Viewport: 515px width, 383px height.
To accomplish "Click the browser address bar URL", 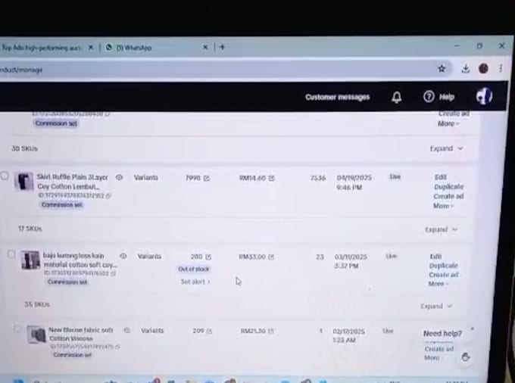I will tap(21, 70).
